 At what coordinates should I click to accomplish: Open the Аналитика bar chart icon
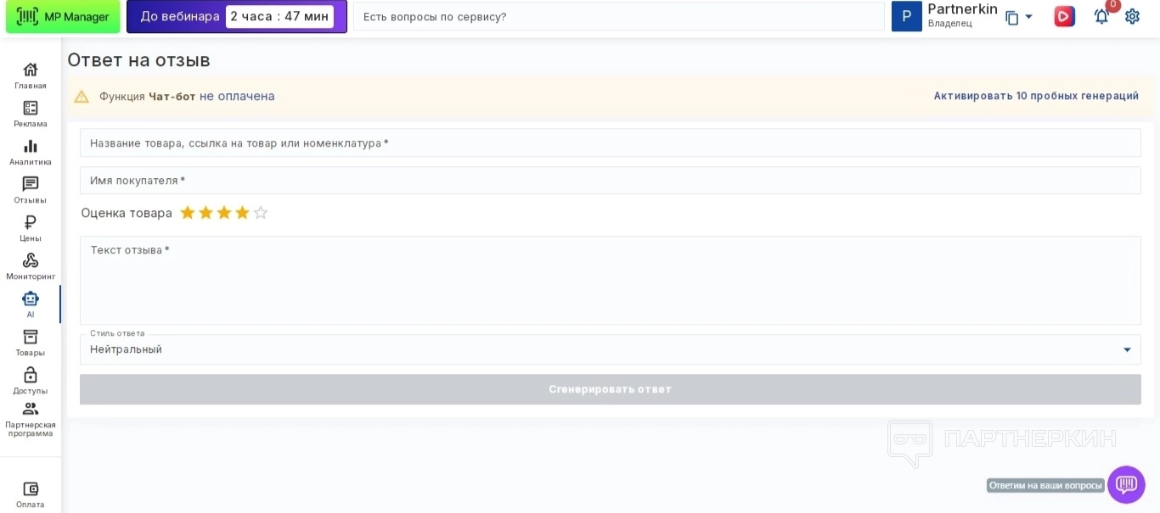31,146
